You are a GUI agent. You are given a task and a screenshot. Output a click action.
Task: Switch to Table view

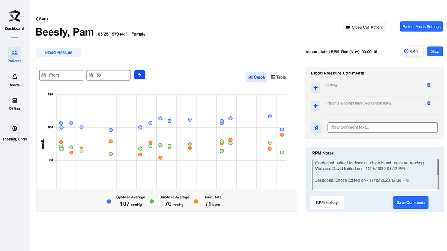279,77
